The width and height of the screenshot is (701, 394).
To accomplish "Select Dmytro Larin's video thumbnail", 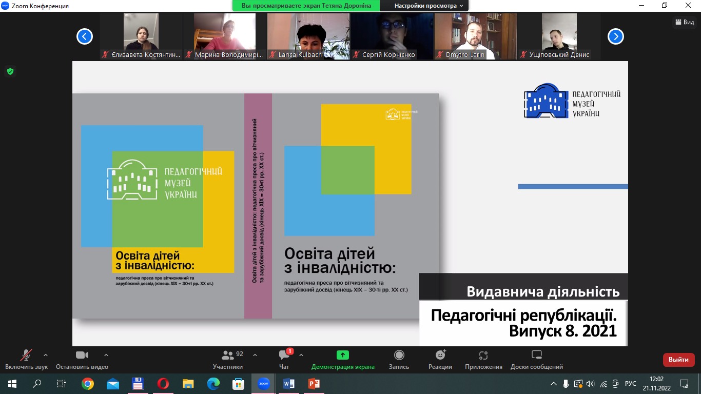I will click(x=475, y=36).
